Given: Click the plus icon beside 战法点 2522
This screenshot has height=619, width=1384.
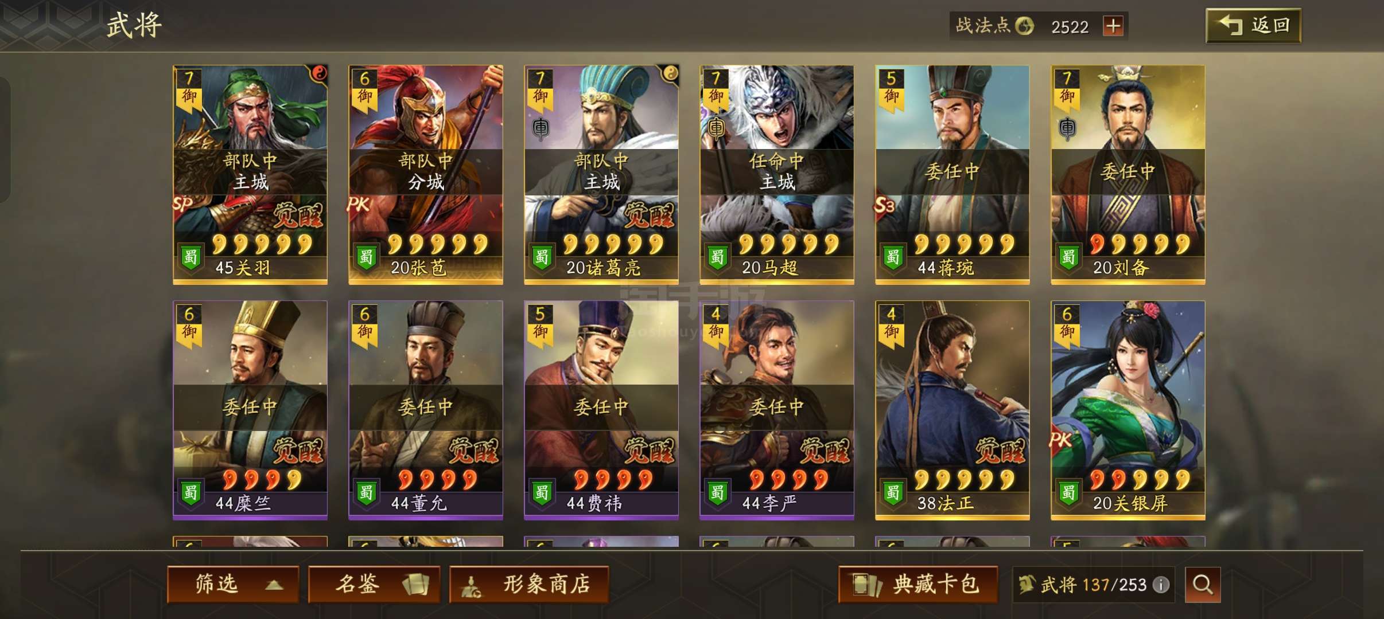Looking at the screenshot, I should (1113, 26).
